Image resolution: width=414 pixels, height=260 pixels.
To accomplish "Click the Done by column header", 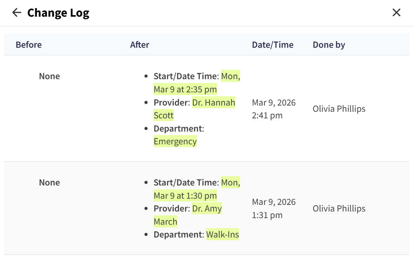I will click(329, 45).
